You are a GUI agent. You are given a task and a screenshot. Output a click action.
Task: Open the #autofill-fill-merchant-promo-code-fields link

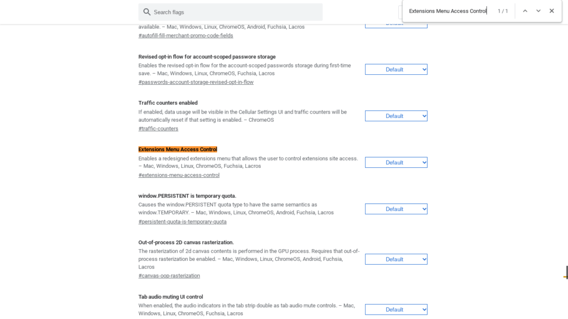[x=186, y=36]
